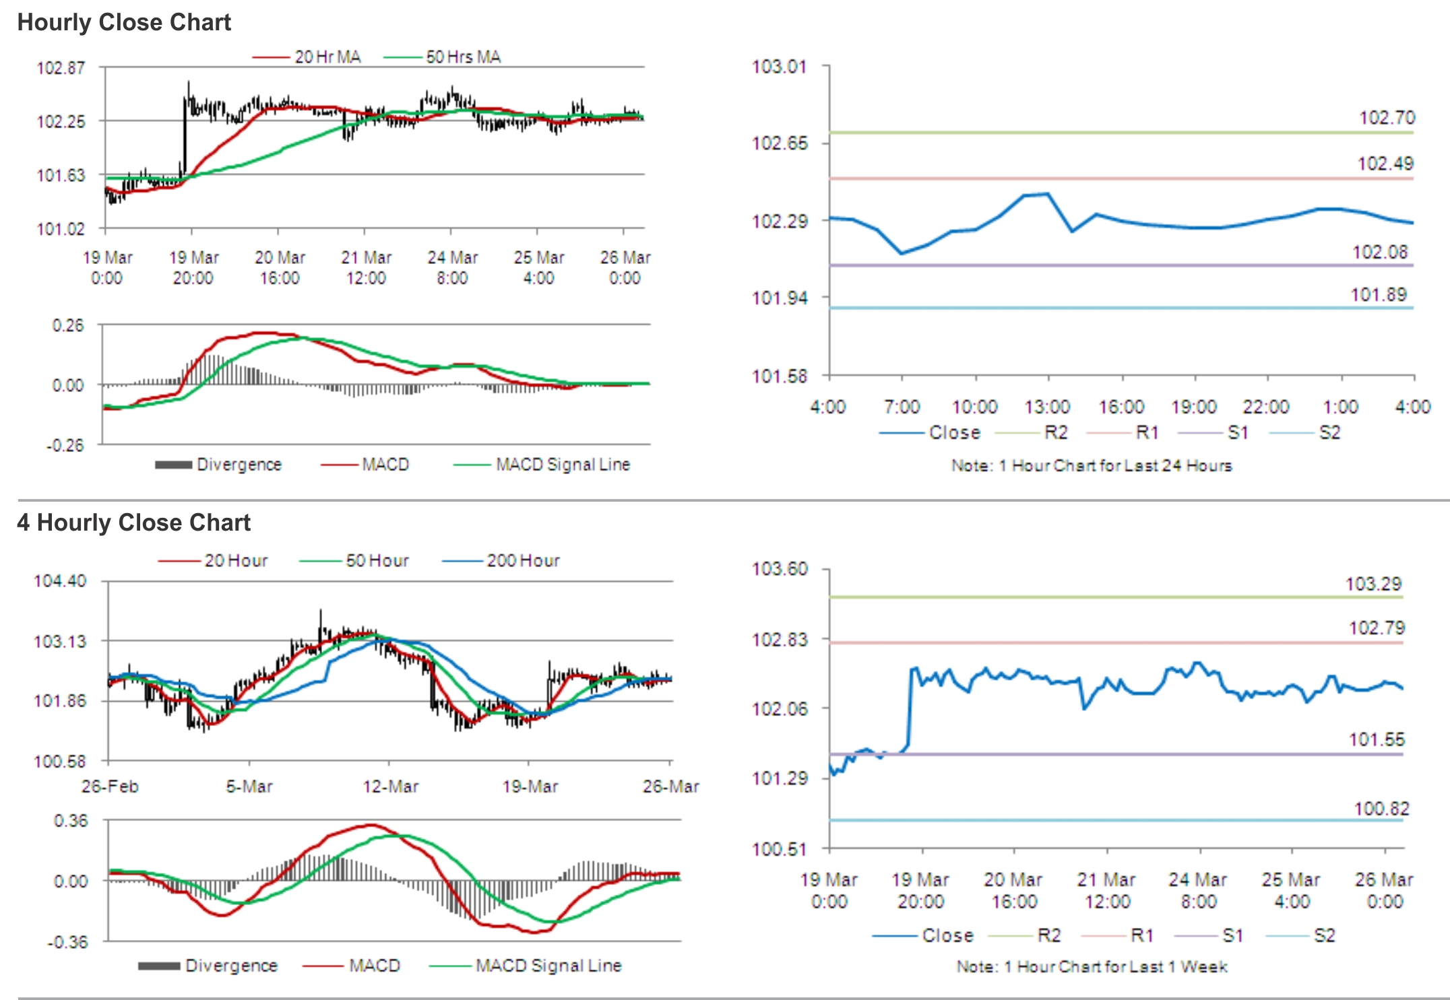Click the '50 Hrs MA' legend entry
Screen dimensions: 1450x1000
[x=443, y=57]
